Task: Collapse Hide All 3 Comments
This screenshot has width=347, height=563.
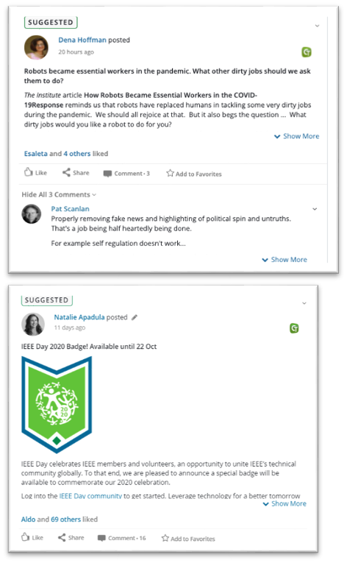Action: coord(59,194)
